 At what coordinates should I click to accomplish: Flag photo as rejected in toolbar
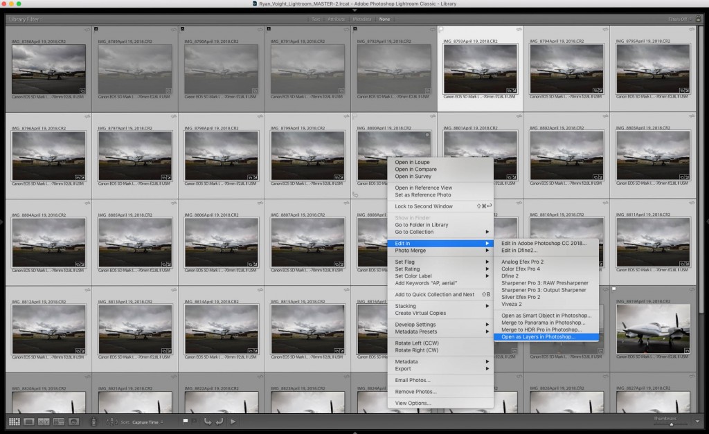click(x=195, y=421)
